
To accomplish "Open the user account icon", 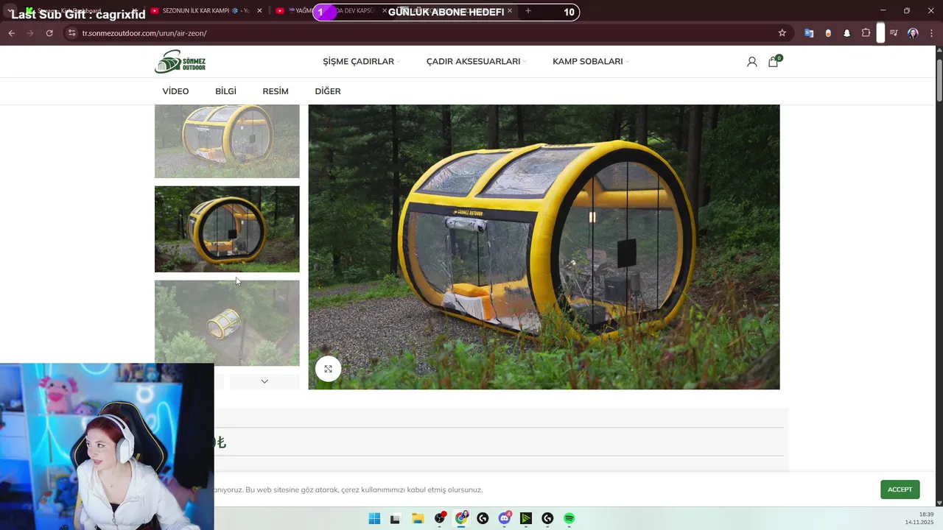I will (751, 62).
